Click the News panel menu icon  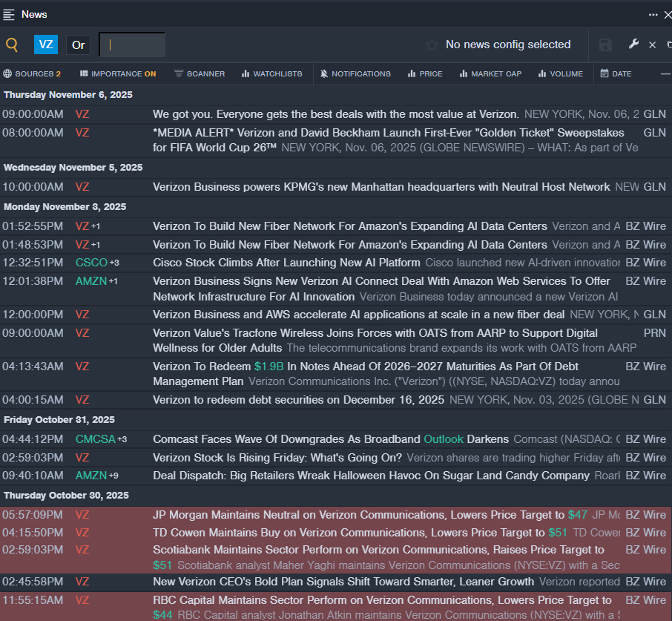9,14
